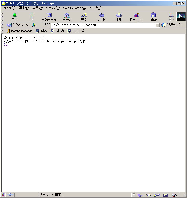The height and width of the screenshot is (198, 187).
Task: Click the Netscape N logo
Action: tap(181, 16)
